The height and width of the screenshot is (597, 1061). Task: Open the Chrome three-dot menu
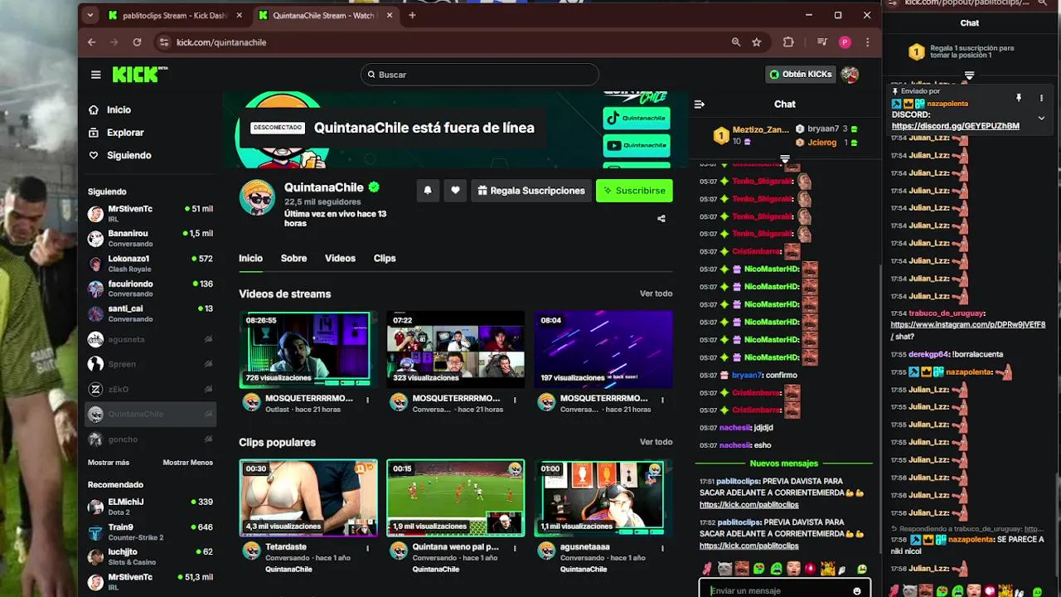coord(868,42)
